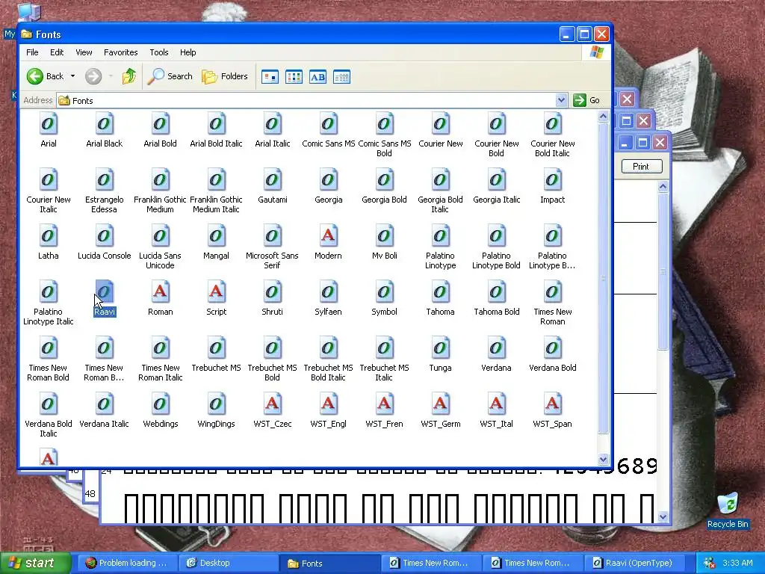The image size is (765, 574).
Task: Open the File menu
Action: pyautogui.click(x=32, y=52)
